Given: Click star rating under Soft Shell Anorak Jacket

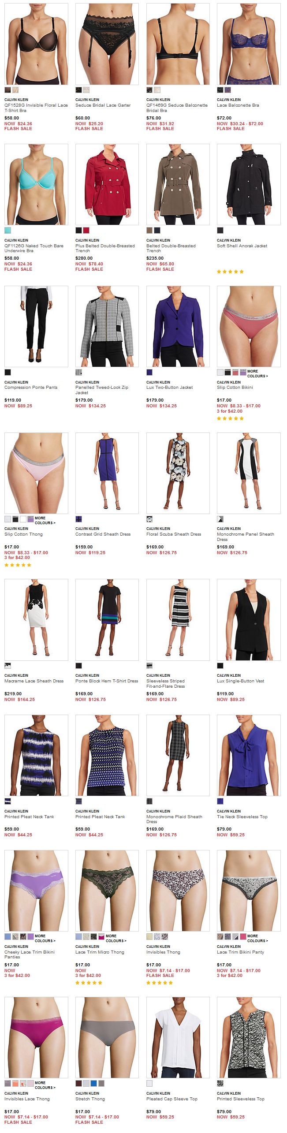Looking at the screenshot, I should (x=230, y=272).
